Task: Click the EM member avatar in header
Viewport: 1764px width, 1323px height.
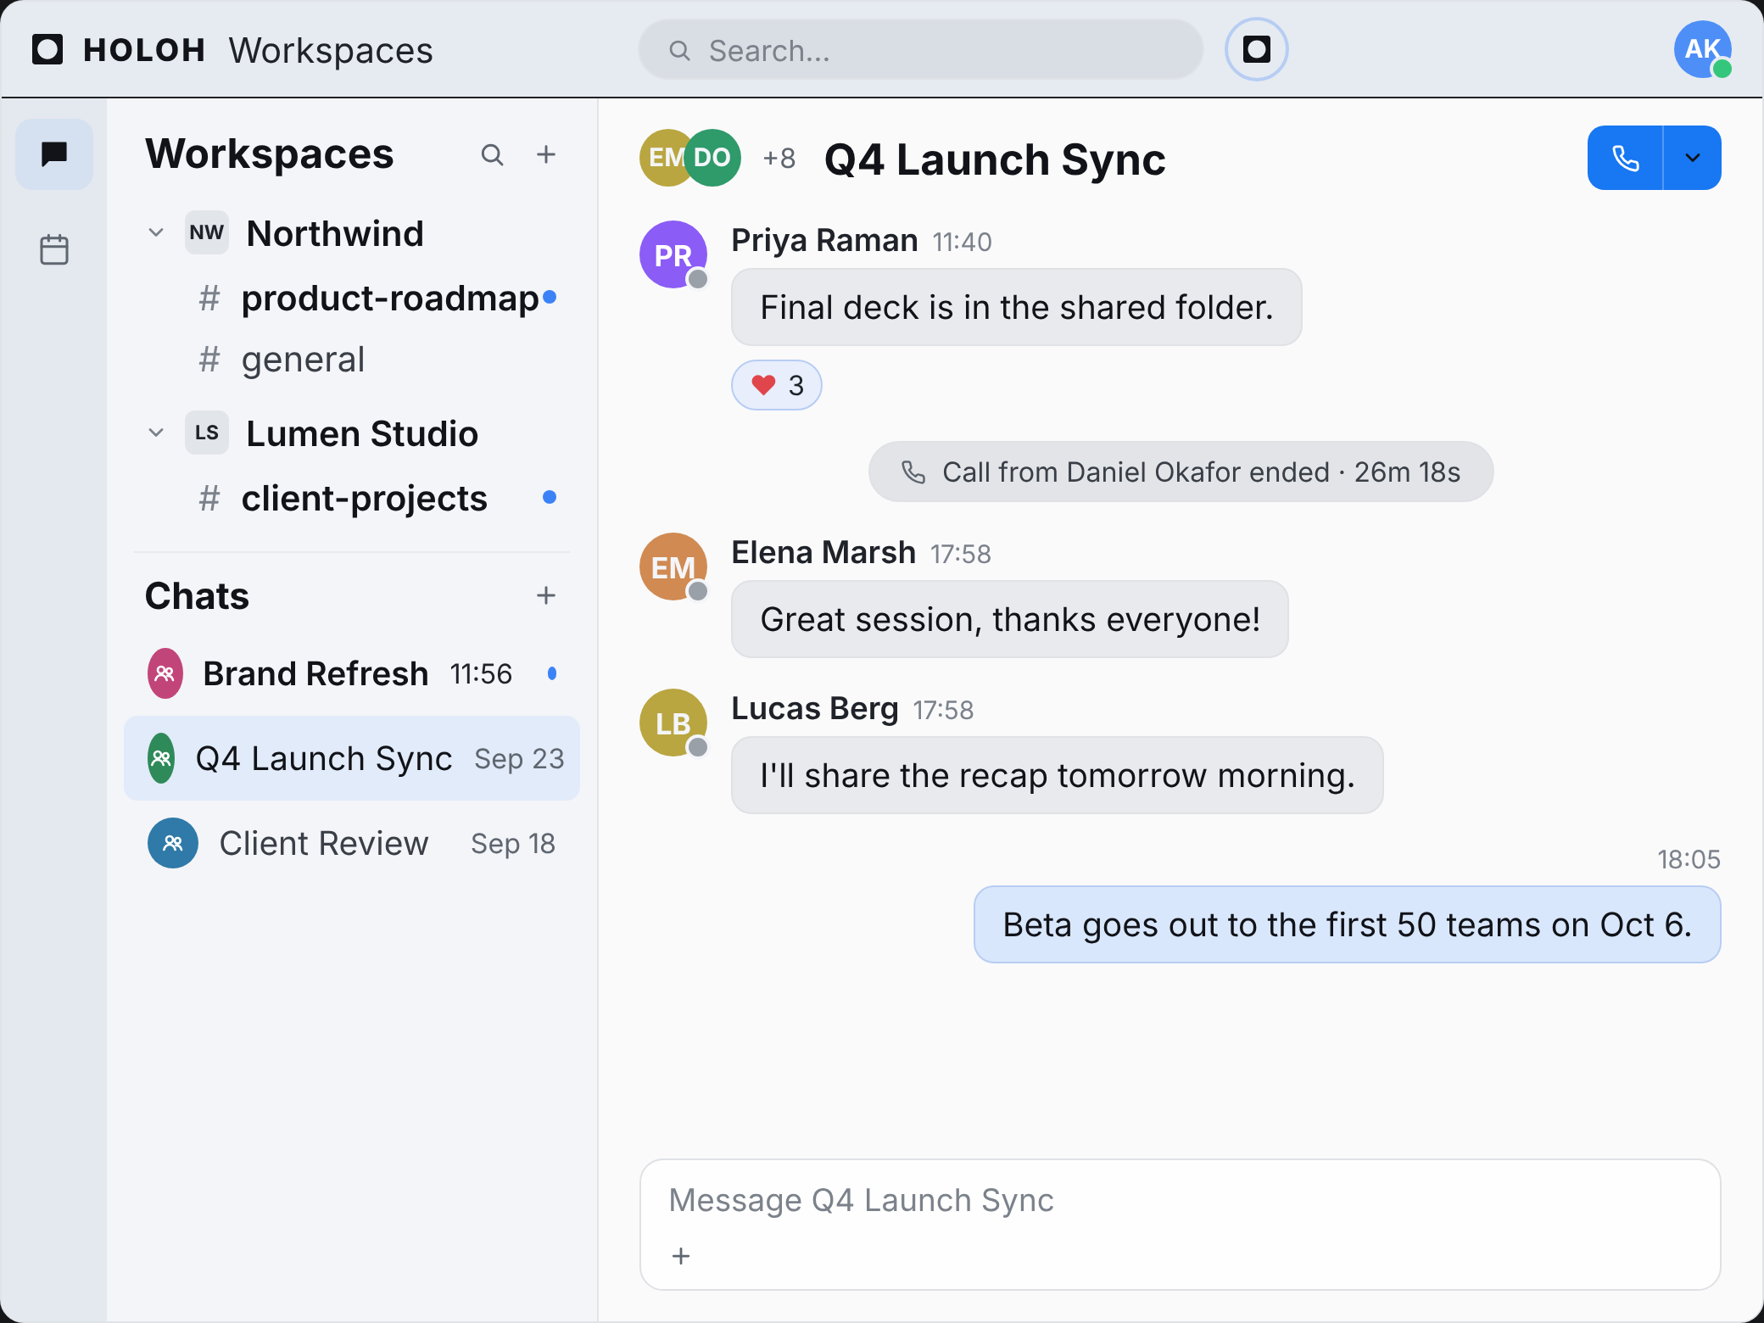Action: (663, 158)
